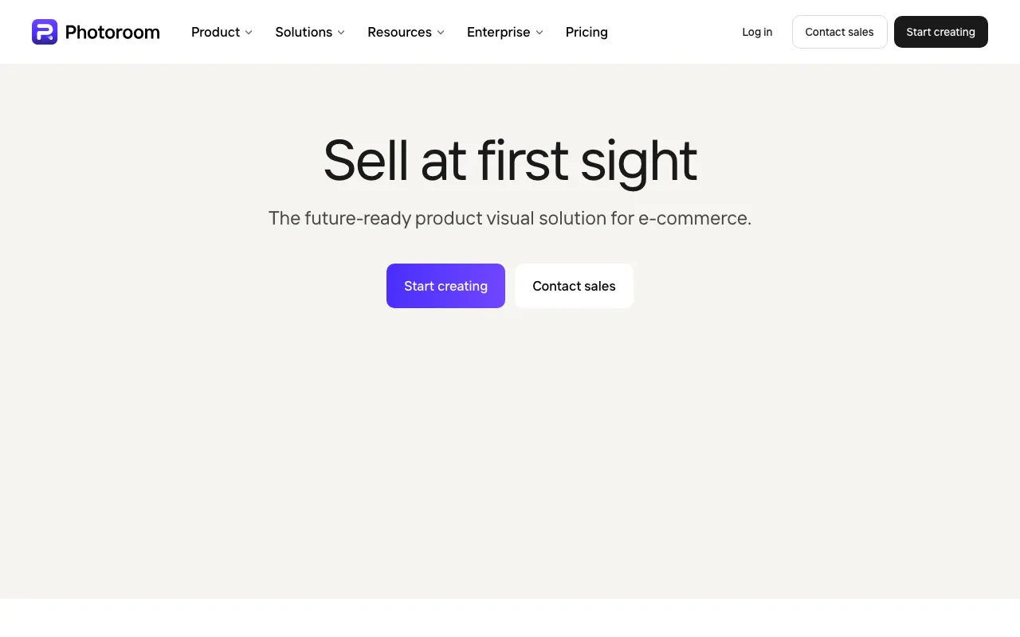Expand the chevron beside Enterprise
This screenshot has width=1020, height=637.
(539, 33)
